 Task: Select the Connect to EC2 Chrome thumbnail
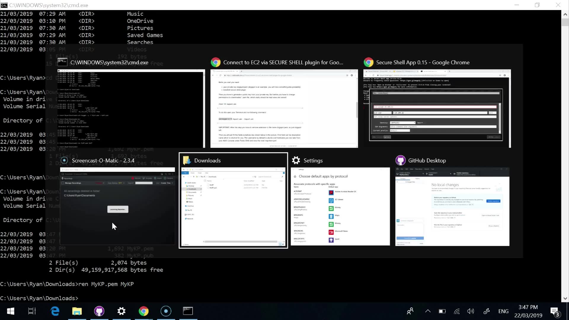click(x=284, y=108)
